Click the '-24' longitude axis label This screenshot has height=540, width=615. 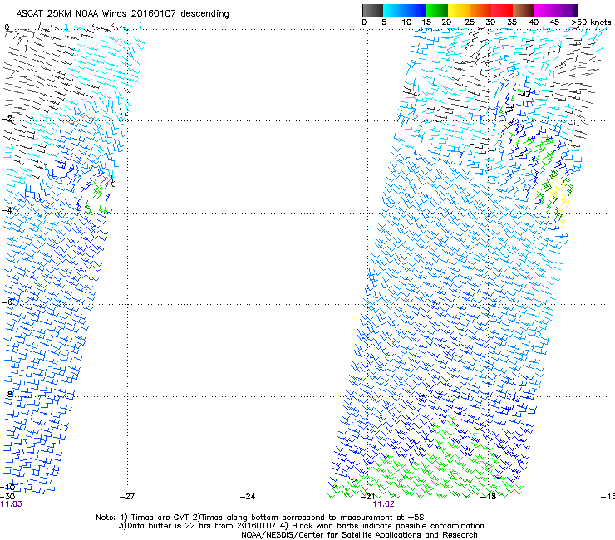tap(248, 496)
